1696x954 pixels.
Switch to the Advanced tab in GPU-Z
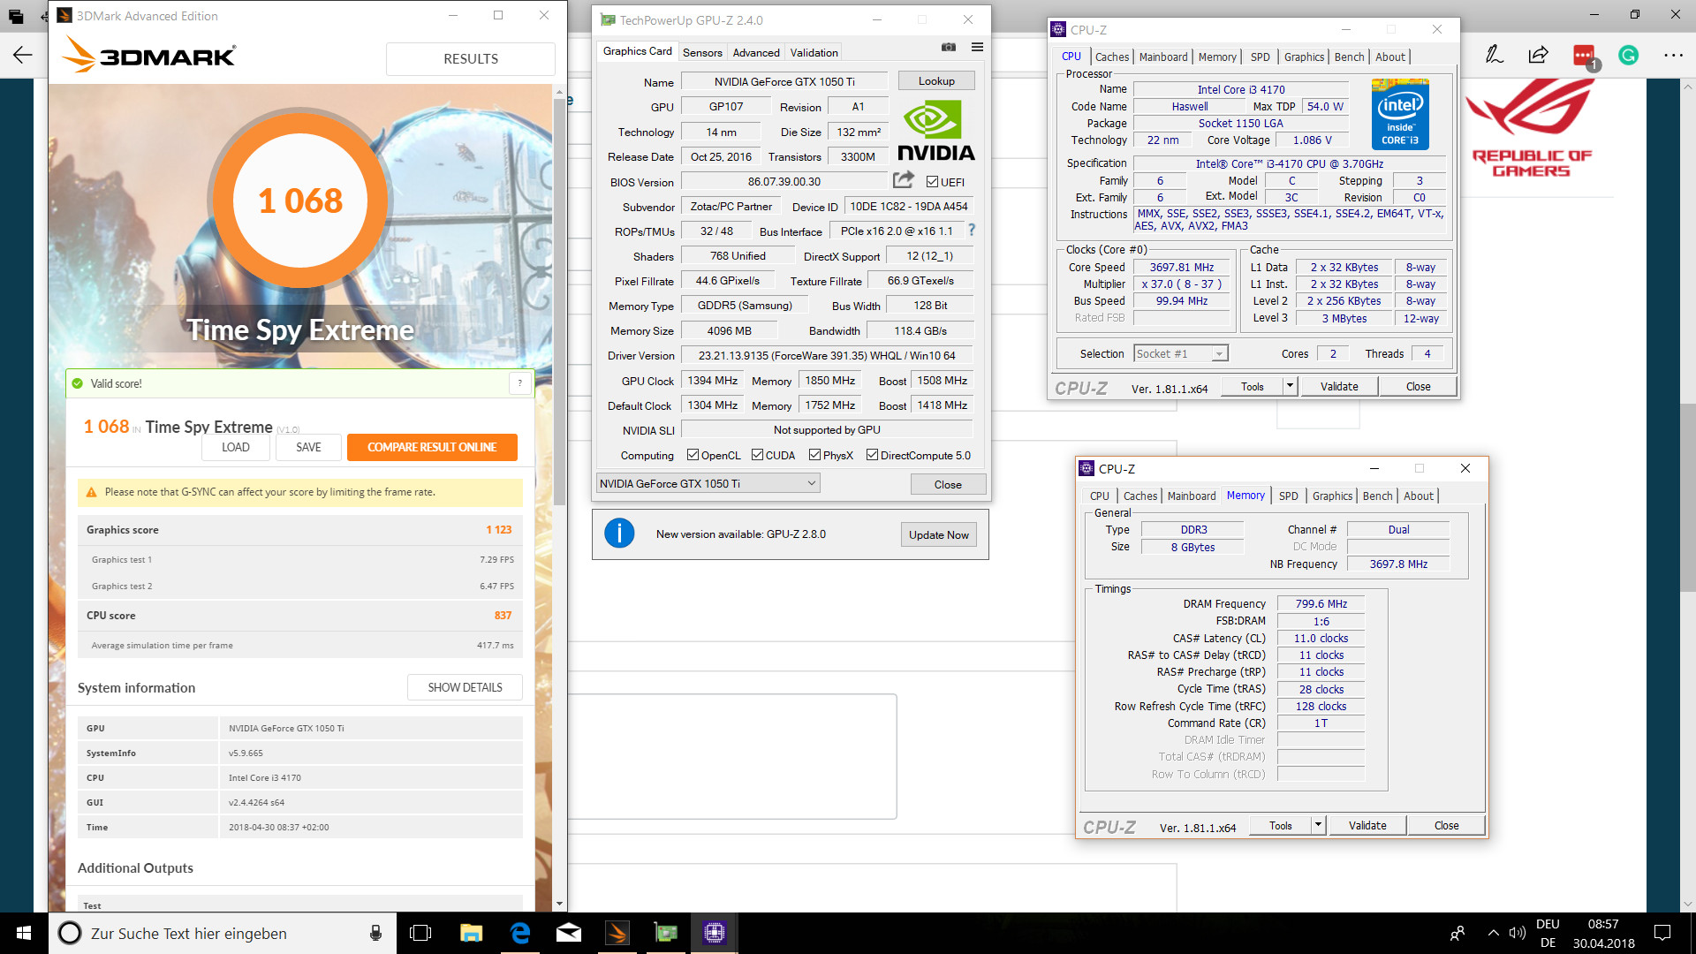point(756,52)
